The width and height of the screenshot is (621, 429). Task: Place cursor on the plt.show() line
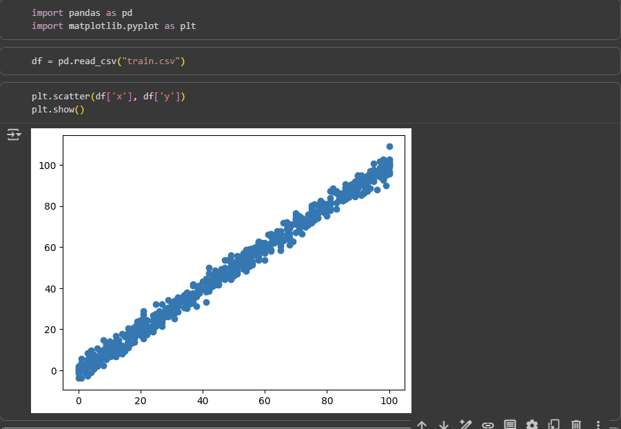point(57,110)
